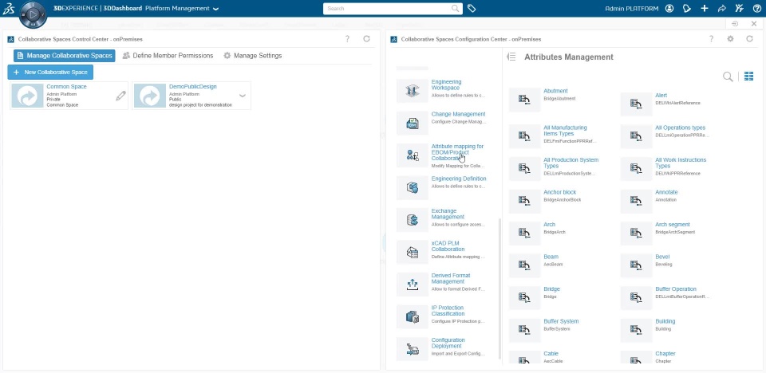Open All Operations types attribute
Screen dimensions: 766x373
click(681, 128)
